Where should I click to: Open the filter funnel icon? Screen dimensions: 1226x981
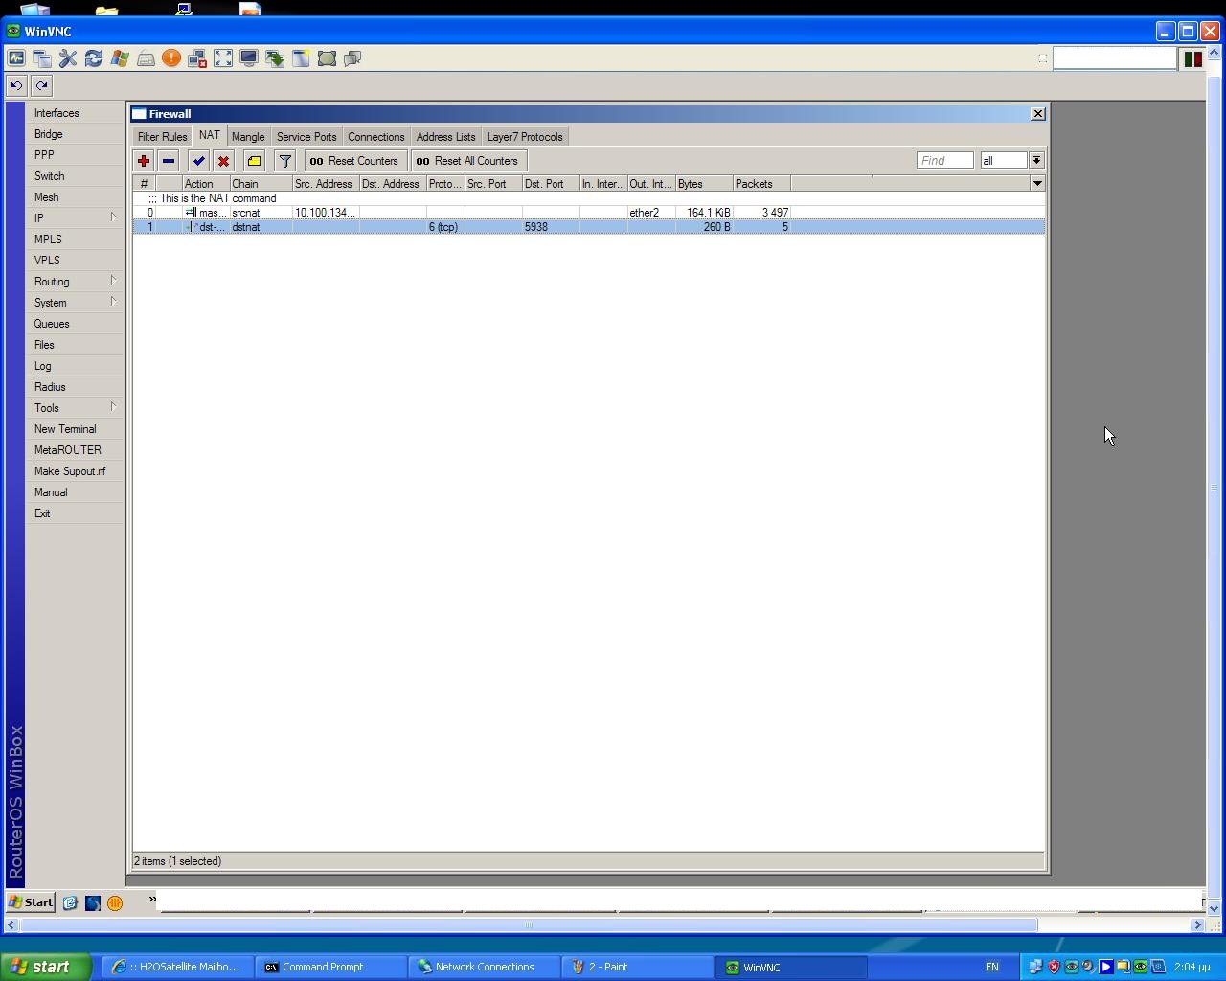click(x=284, y=161)
